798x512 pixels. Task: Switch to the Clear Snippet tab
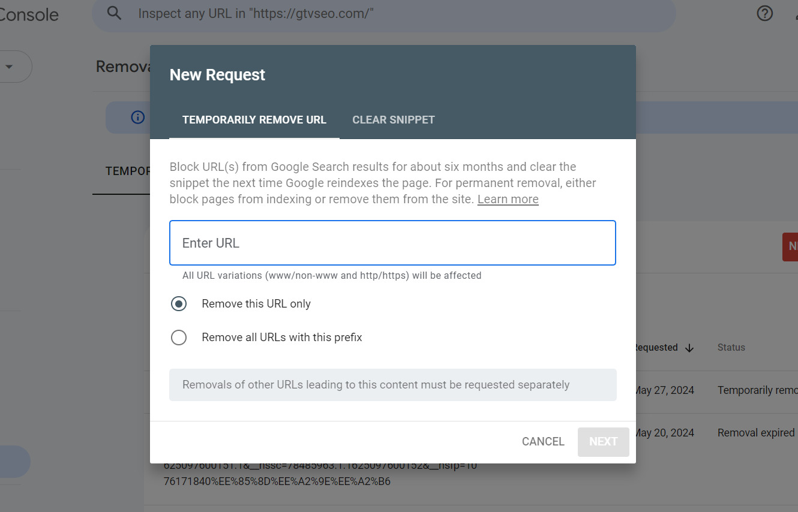click(x=394, y=120)
